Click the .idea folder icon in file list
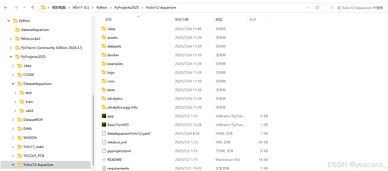The image size is (388, 171). pyautogui.click(x=104, y=29)
